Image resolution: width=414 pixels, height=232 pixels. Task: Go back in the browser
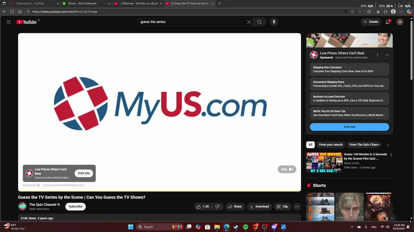coord(4,12)
